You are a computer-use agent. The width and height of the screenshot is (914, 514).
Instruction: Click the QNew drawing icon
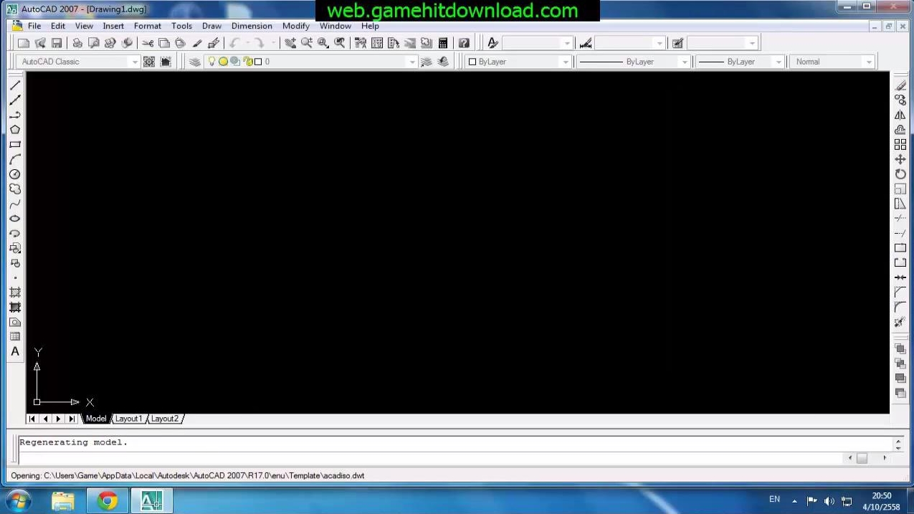point(24,43)
